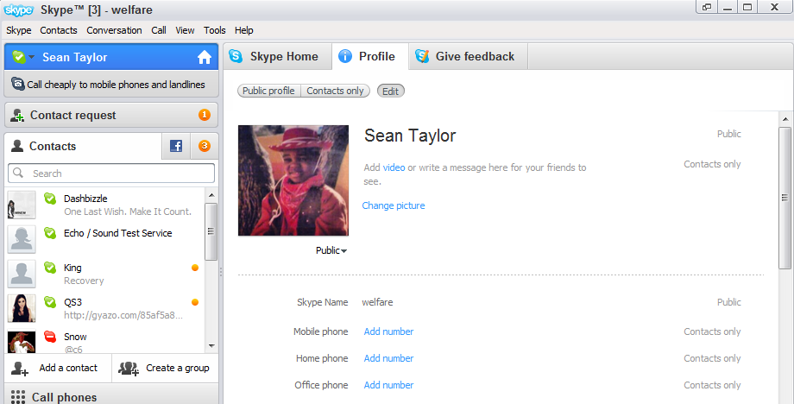
Task: Click the orange Contact request badge showing 1
Action: tap(204, 115)
